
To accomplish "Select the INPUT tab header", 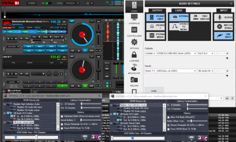I will coord(224,10).
